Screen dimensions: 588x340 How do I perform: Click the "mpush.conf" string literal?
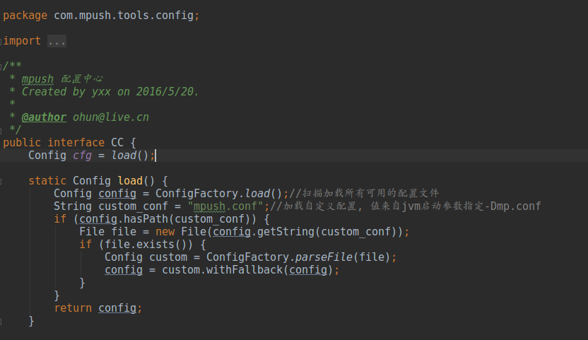pos(225,206)
